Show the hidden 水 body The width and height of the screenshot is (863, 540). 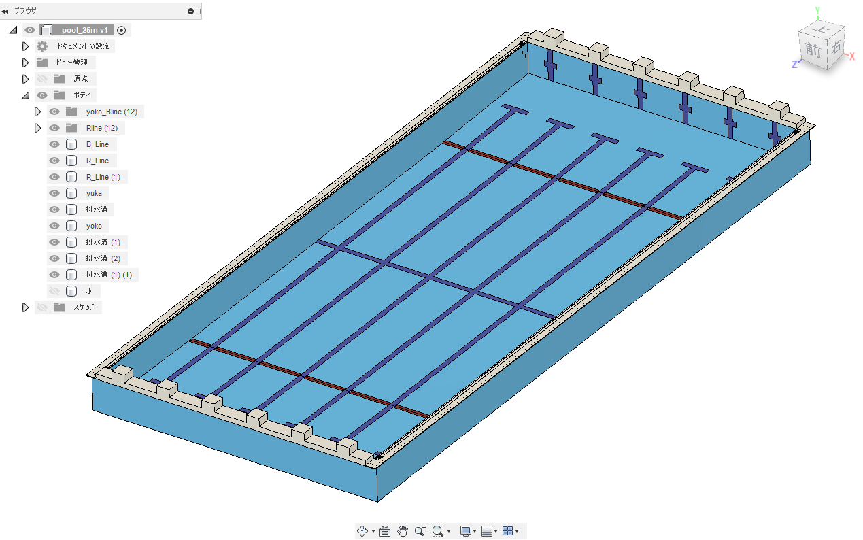54,291
